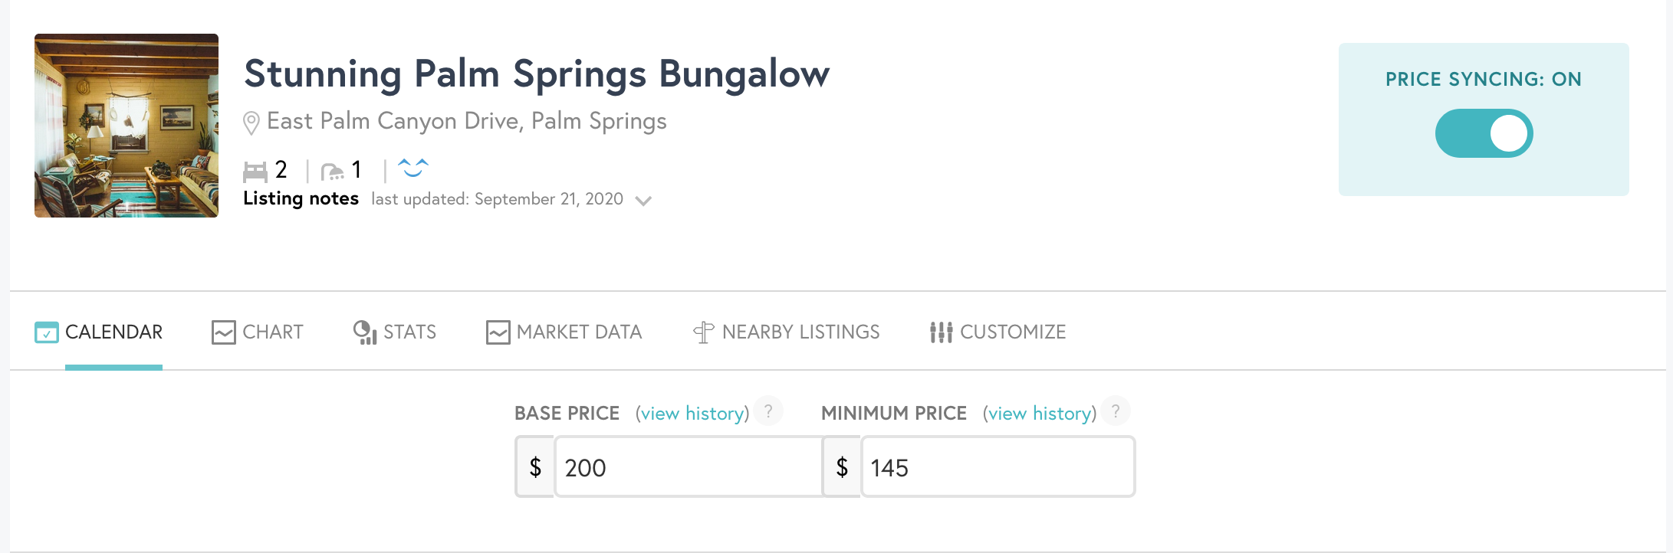Click the smiley face icon beside bathroom count
Image resolution: width=1673 pixels, height=553 pixels.
pyautogui.click(x=413, y=168)
